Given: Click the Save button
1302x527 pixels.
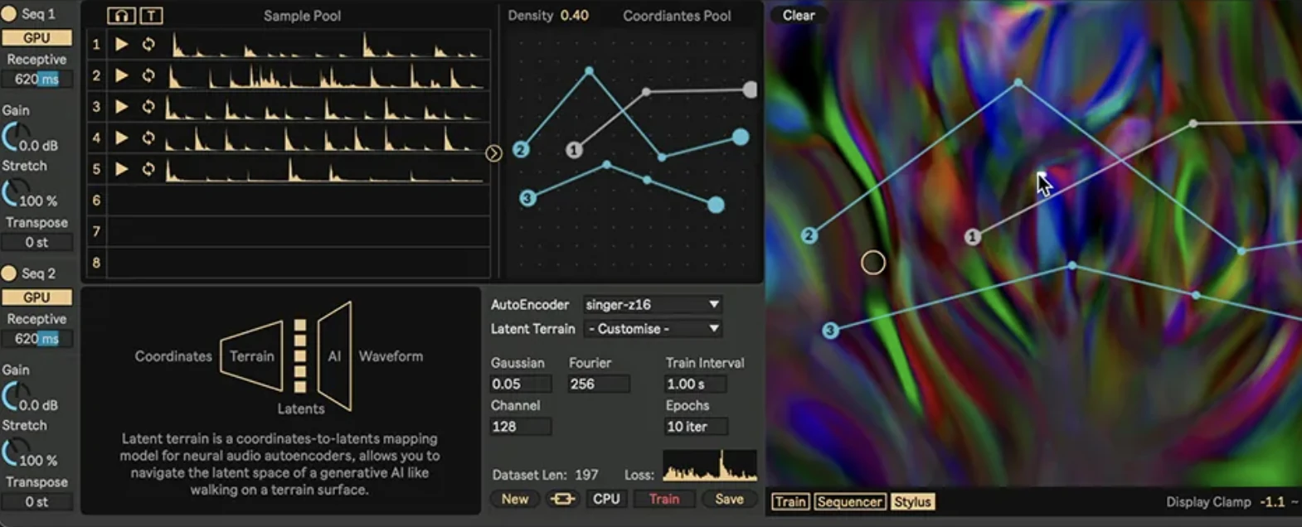Looking at the screenshot, I should pyautogui.click(x=729, y=499).
